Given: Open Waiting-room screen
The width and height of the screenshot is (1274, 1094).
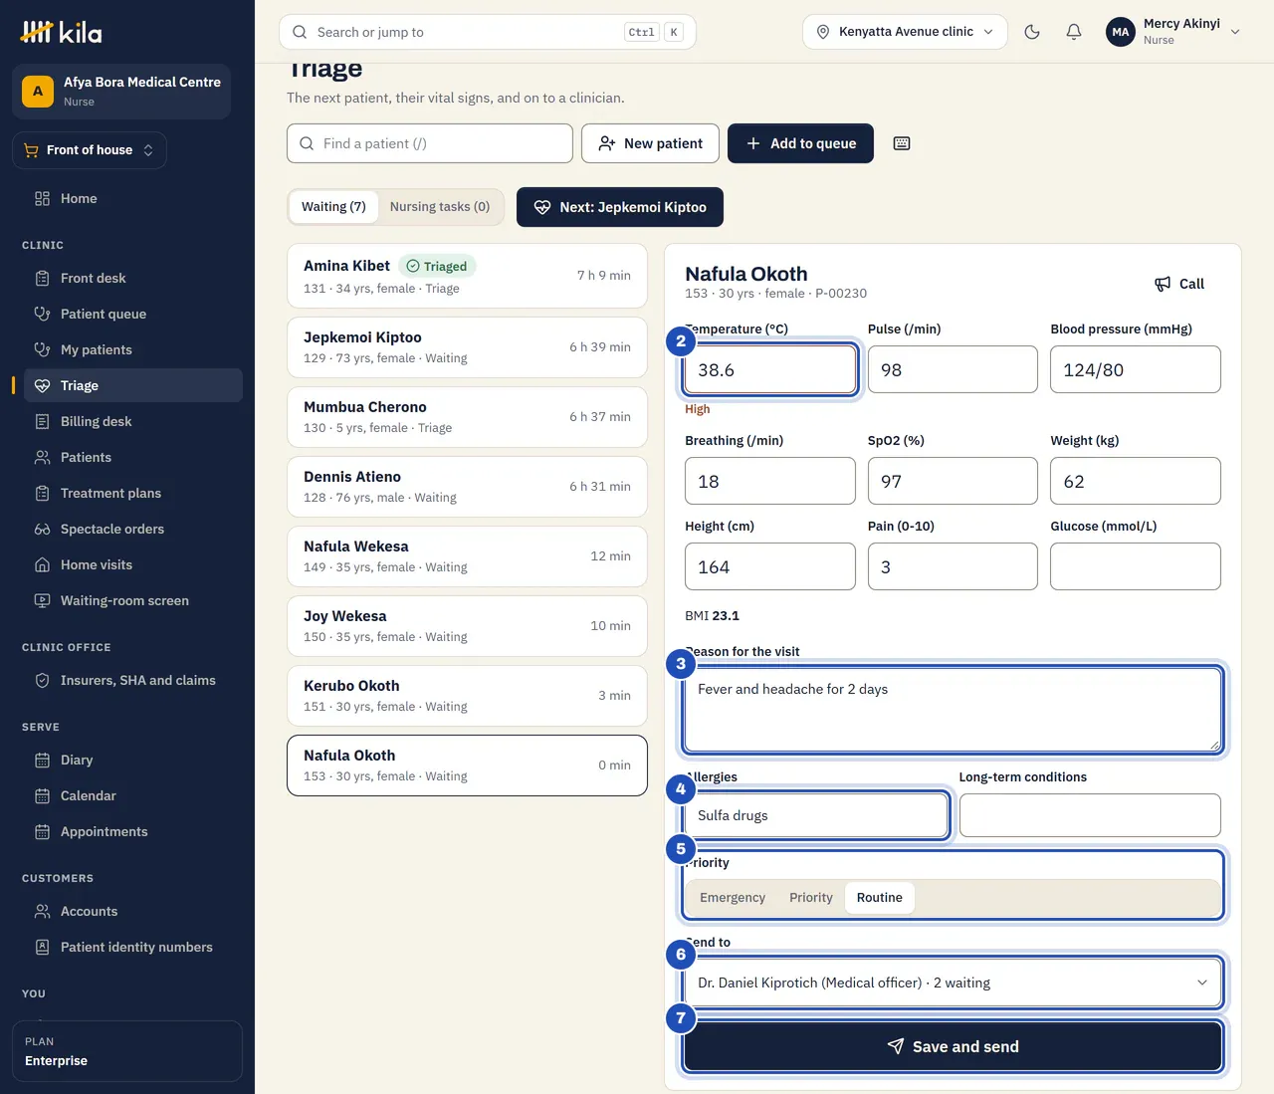Looking at the screenshot, I should (x=127, y=600).
